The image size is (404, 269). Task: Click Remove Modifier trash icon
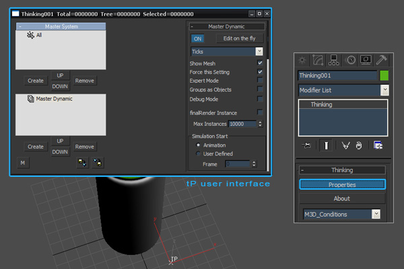[x=359, y=145]
